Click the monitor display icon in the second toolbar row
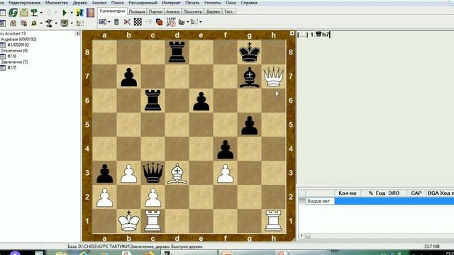Image resolution: width=454 pixels, height=255 pixels. point(65,23)
